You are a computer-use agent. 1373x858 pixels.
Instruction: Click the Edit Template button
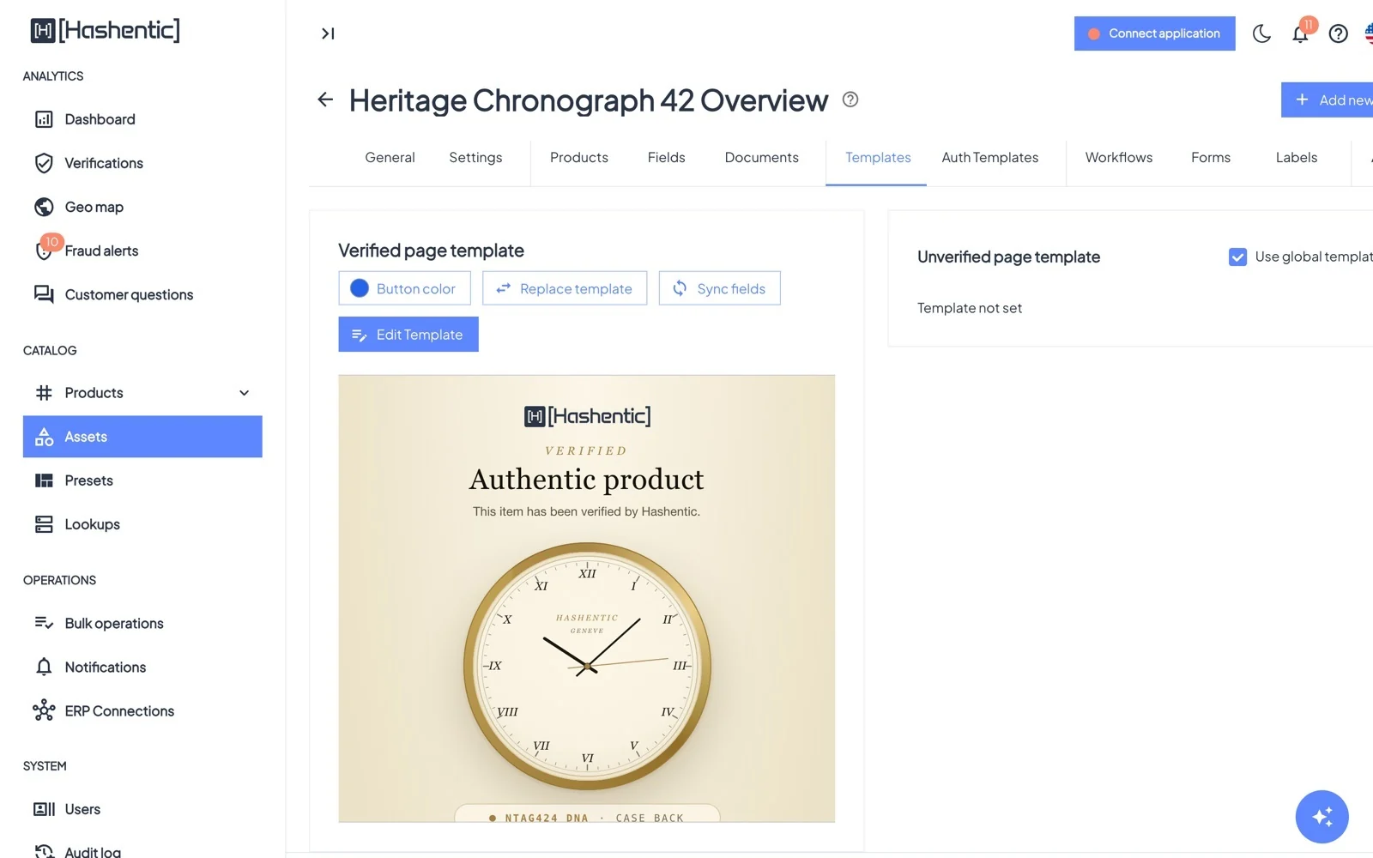(408, 335)
